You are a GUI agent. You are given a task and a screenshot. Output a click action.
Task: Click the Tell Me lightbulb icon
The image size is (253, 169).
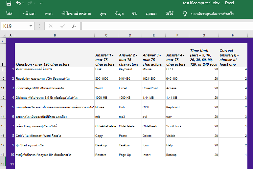pos(185,14)
